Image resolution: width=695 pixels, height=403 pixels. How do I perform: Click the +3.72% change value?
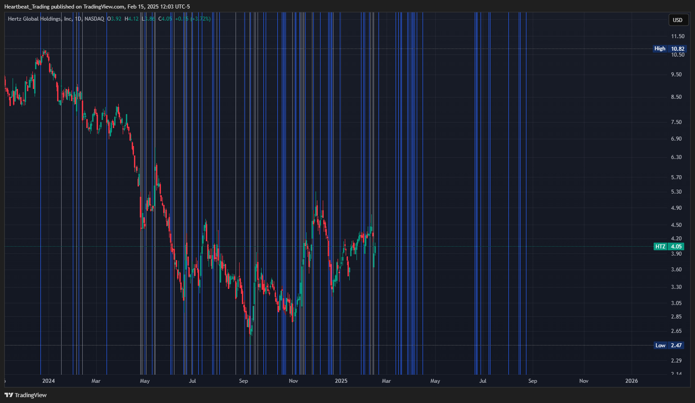click(x=200, y=19)
